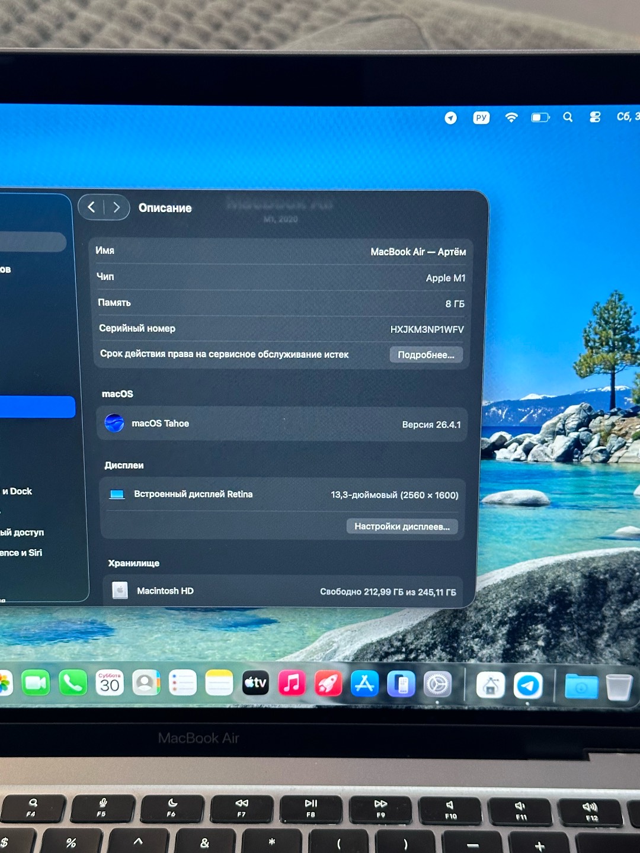
Task: Click the 'Чип' label
Action: [105, 277]
